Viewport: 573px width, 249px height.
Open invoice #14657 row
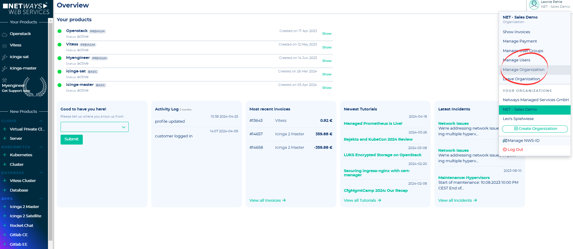291,134
